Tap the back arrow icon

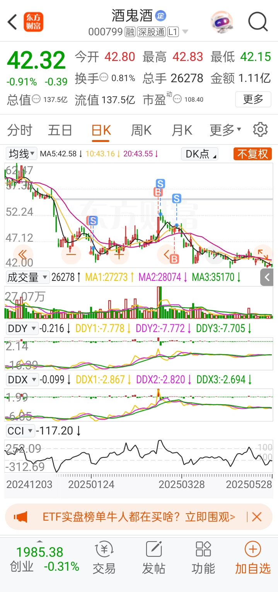point(12,22)
